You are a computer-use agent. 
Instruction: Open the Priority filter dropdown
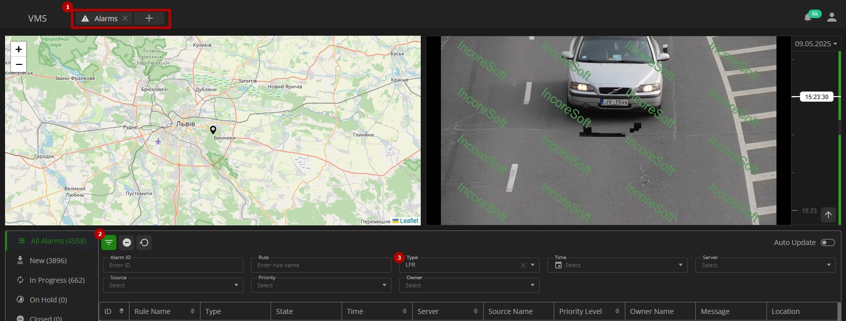point(321,285)
